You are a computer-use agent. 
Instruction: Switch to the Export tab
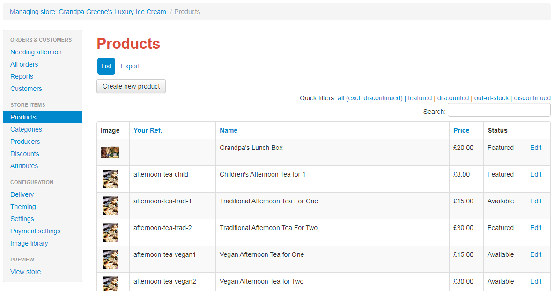tap(130, 66)
